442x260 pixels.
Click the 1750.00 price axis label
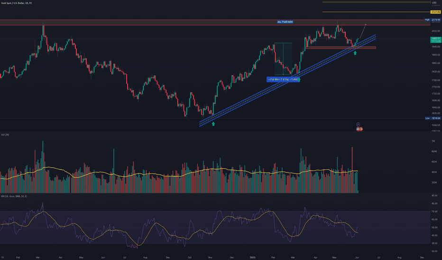pos(436,87)
